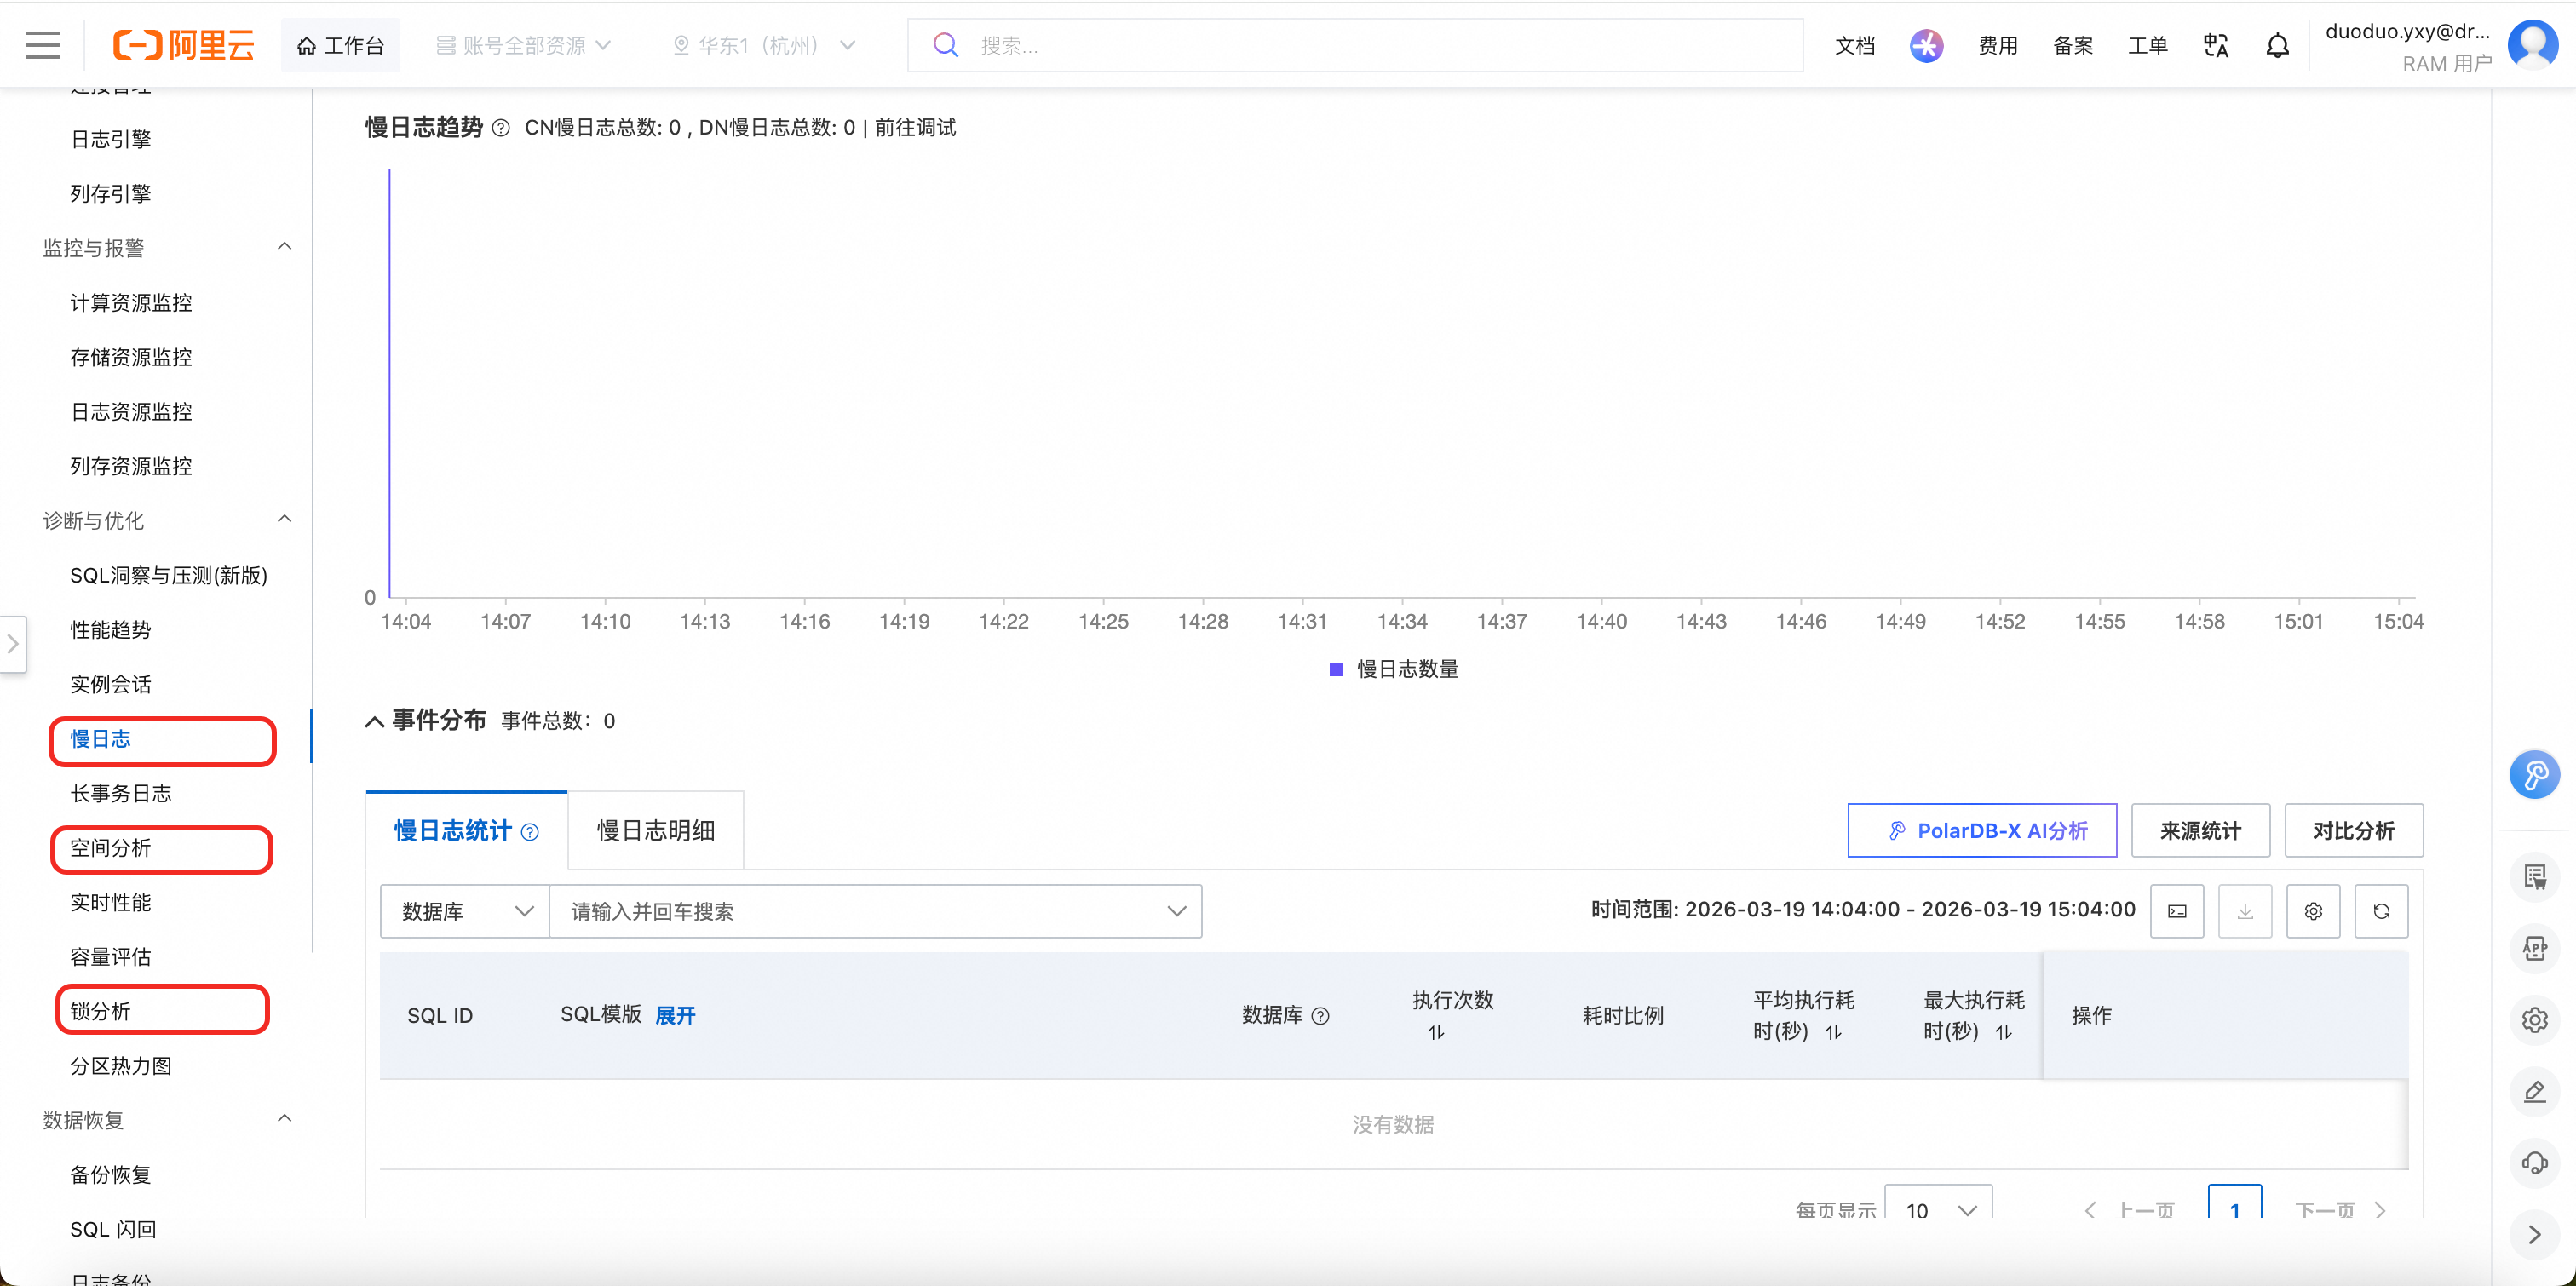Open the notification bell

point(2277,45)
